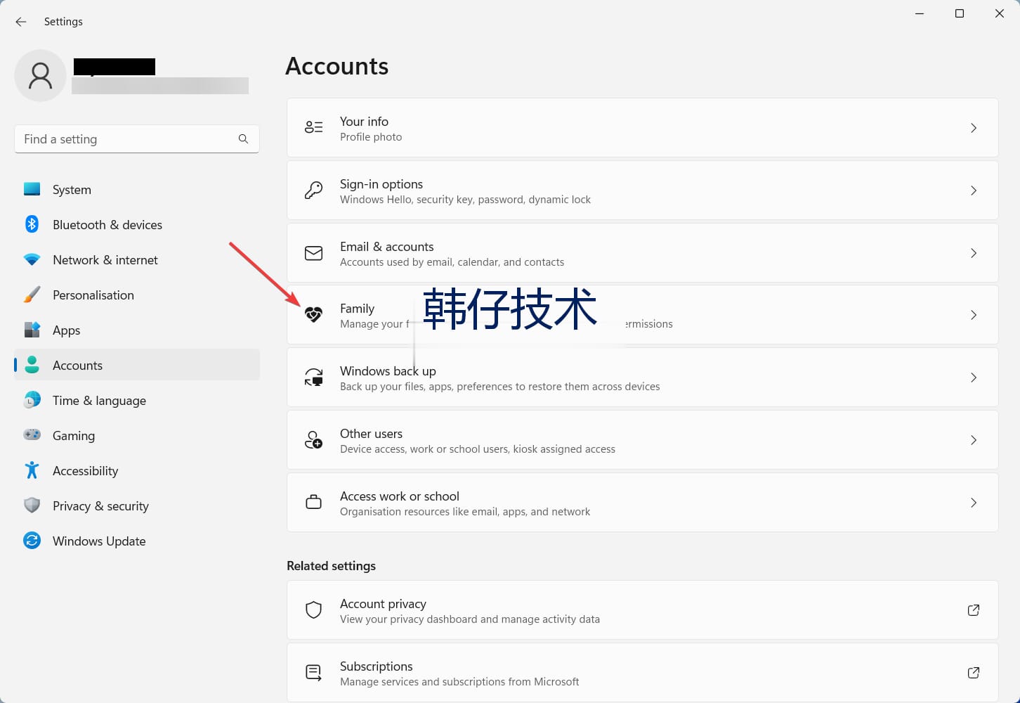Select Time & language category
1020x703 pixels.
coord(137,401)
